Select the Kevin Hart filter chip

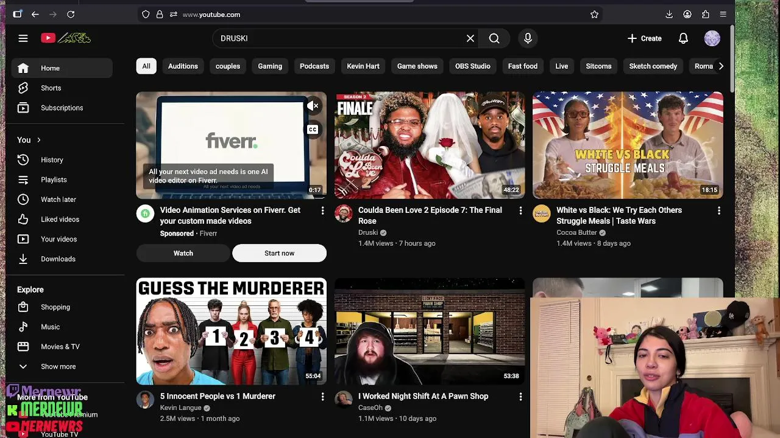coord(363,66)
